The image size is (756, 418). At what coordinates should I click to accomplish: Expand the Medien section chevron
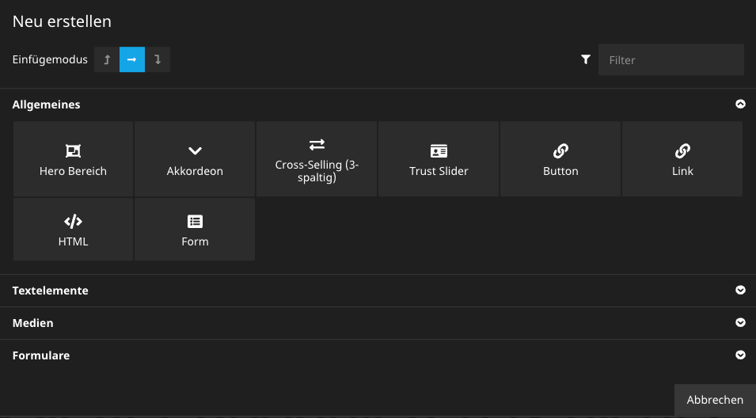(x=740, y=323)
